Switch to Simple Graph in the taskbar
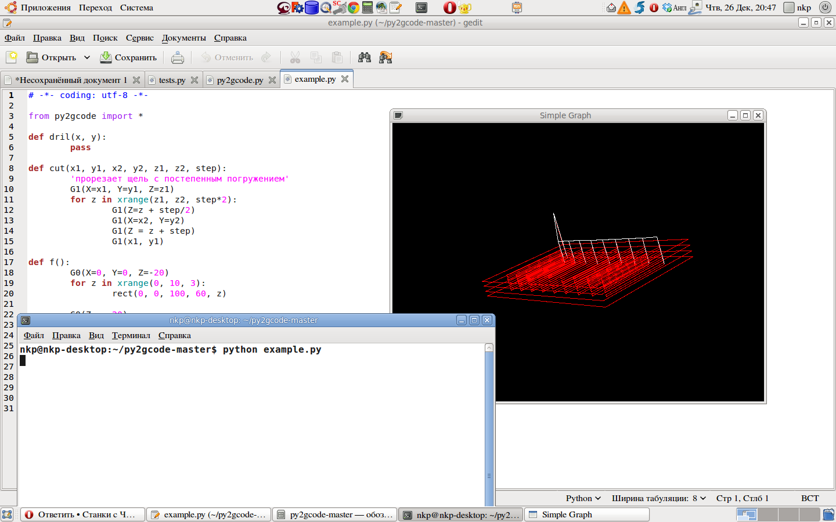Image resolution: width=836 pixels, height=522 pixels. click(x=587, y=514)
